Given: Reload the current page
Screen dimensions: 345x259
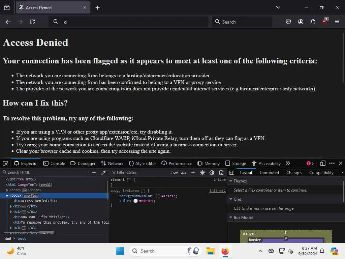Looking at the screenshot, I should (x=32, y=22).
